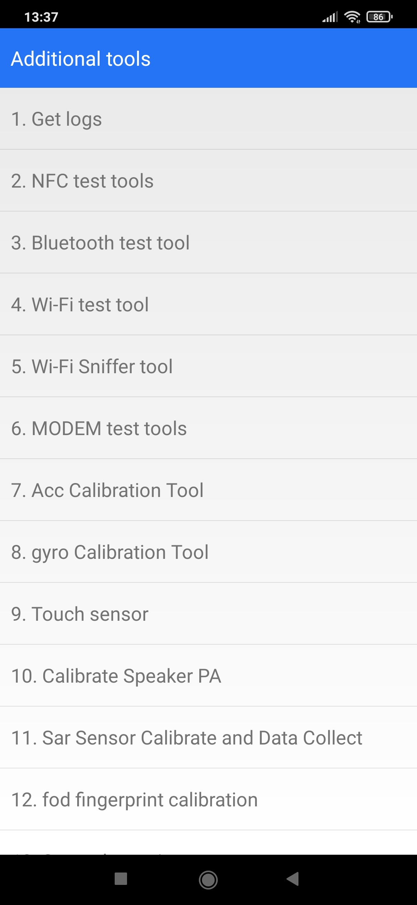Start the Acc Calibration Tool
The height and width of the screenshot is (905, 417).
208,490
